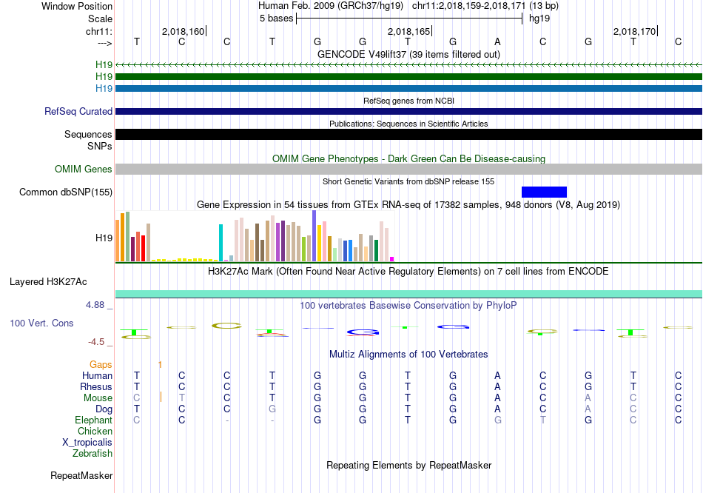This screenshot has height=493, width=703.
Task: Click the blue H19 transcript bar
Action: pyautogui.click(x=408, y=88)
